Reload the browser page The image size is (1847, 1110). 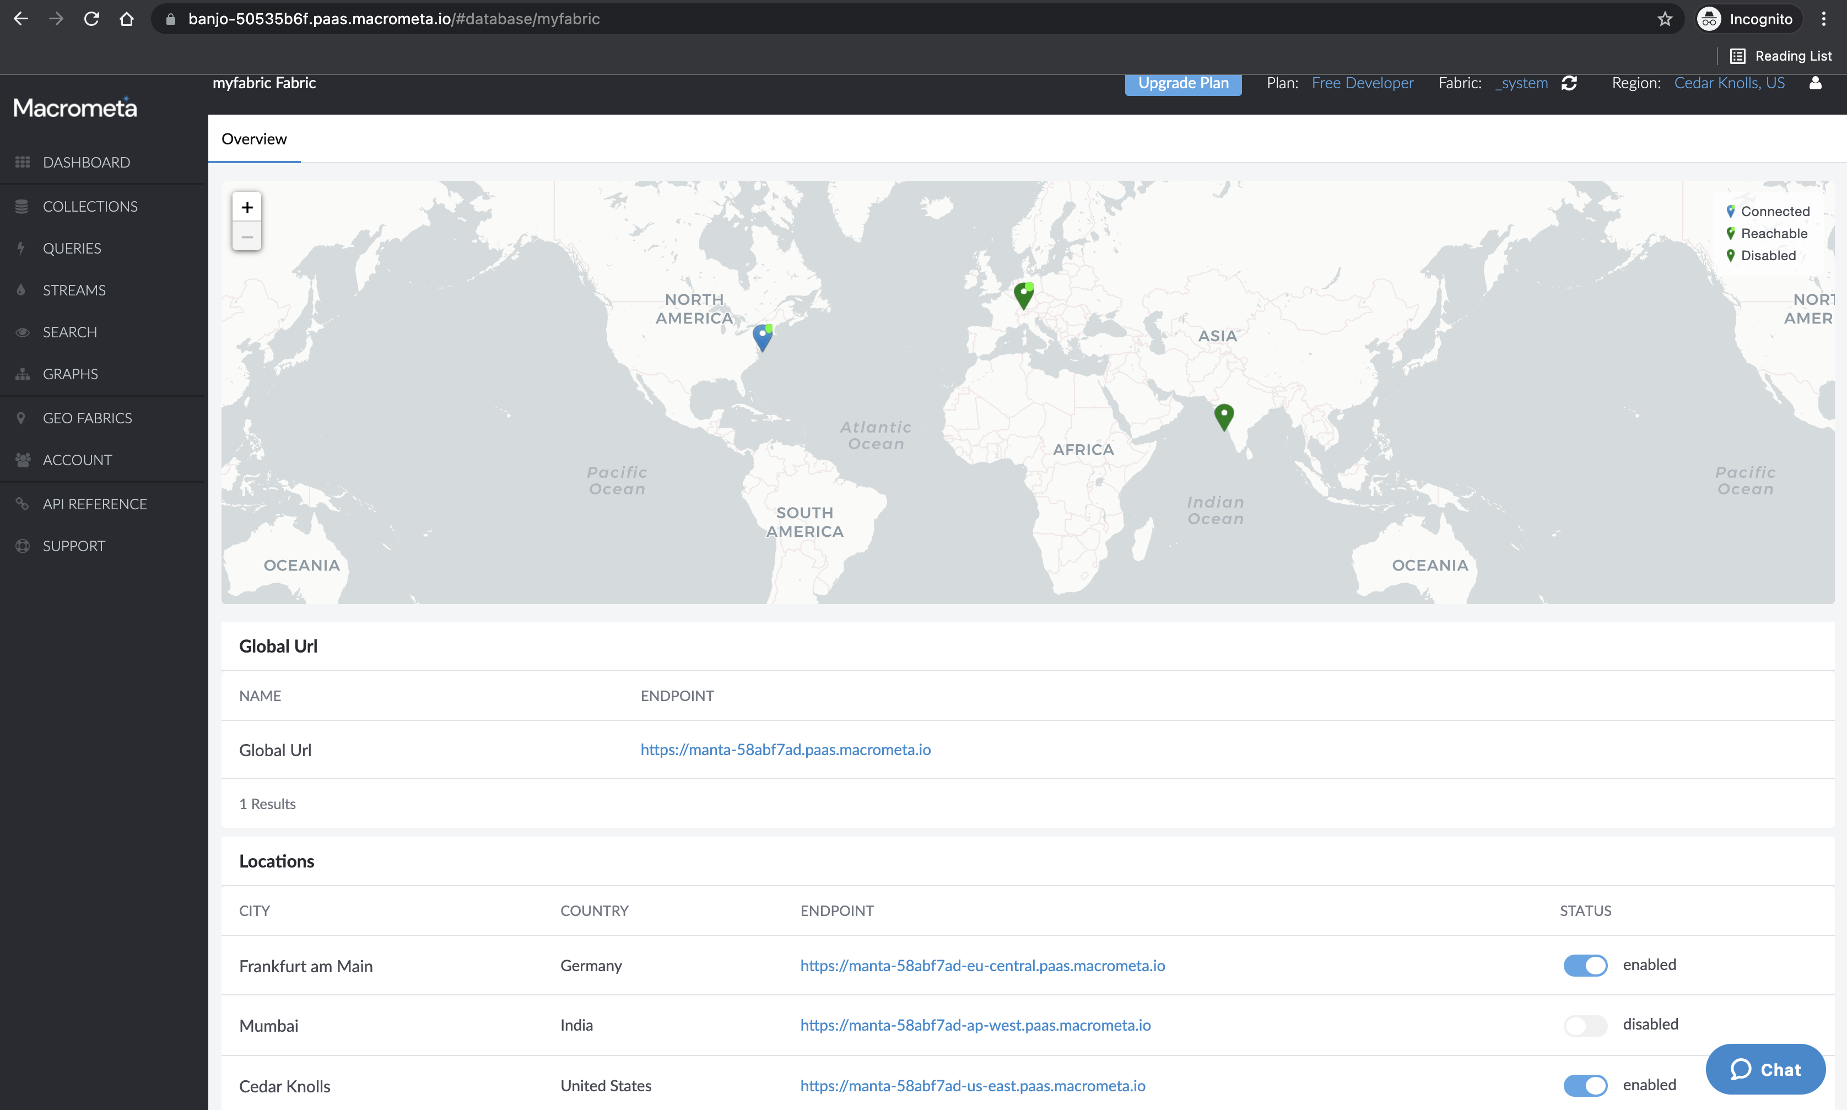91,19
